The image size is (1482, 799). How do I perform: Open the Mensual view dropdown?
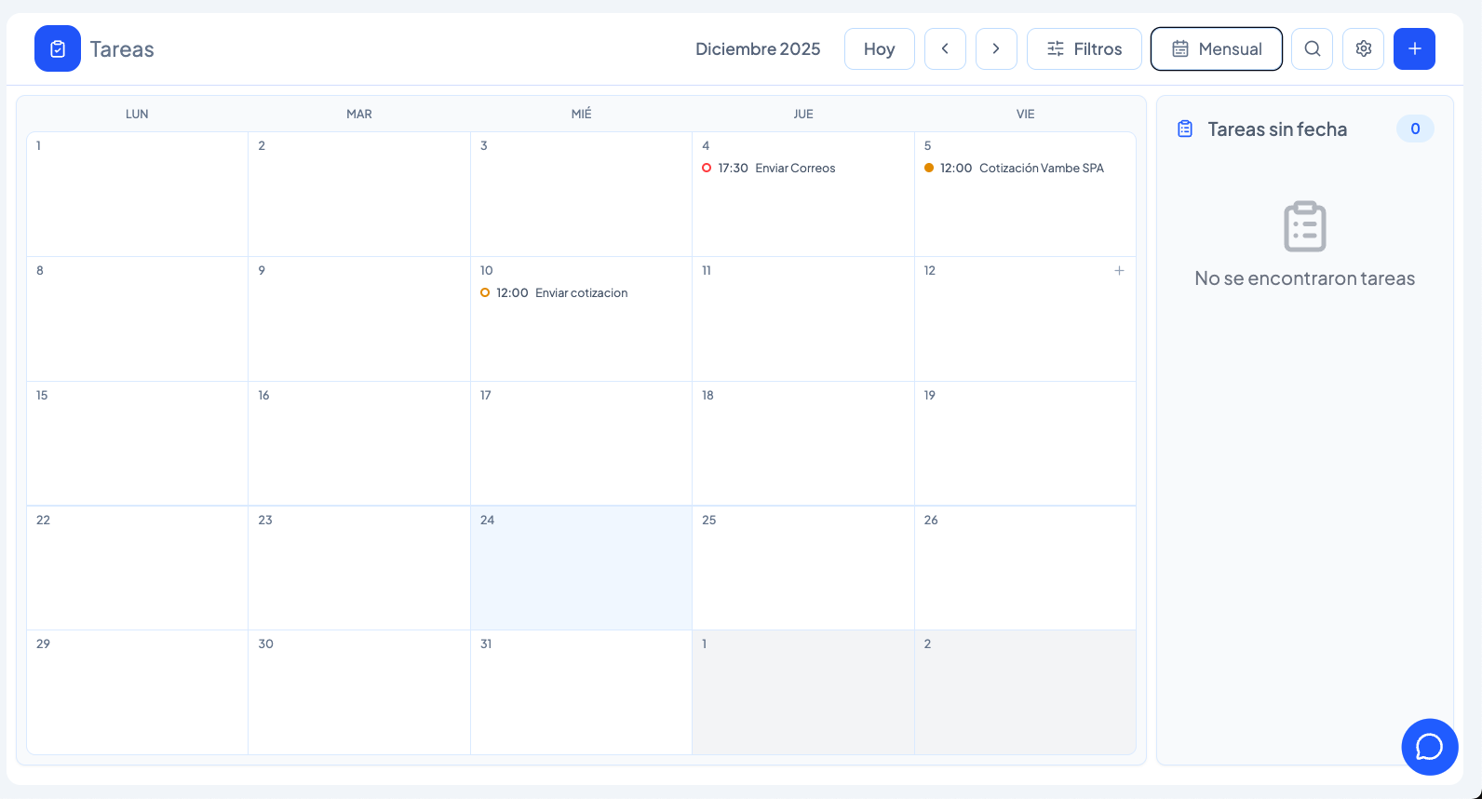(1216, 49)
